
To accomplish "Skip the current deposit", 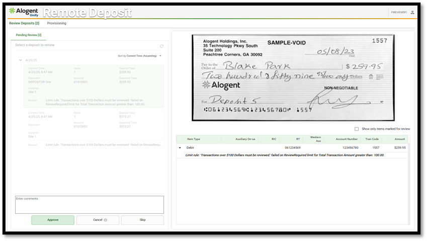I will tap(142, 220).
